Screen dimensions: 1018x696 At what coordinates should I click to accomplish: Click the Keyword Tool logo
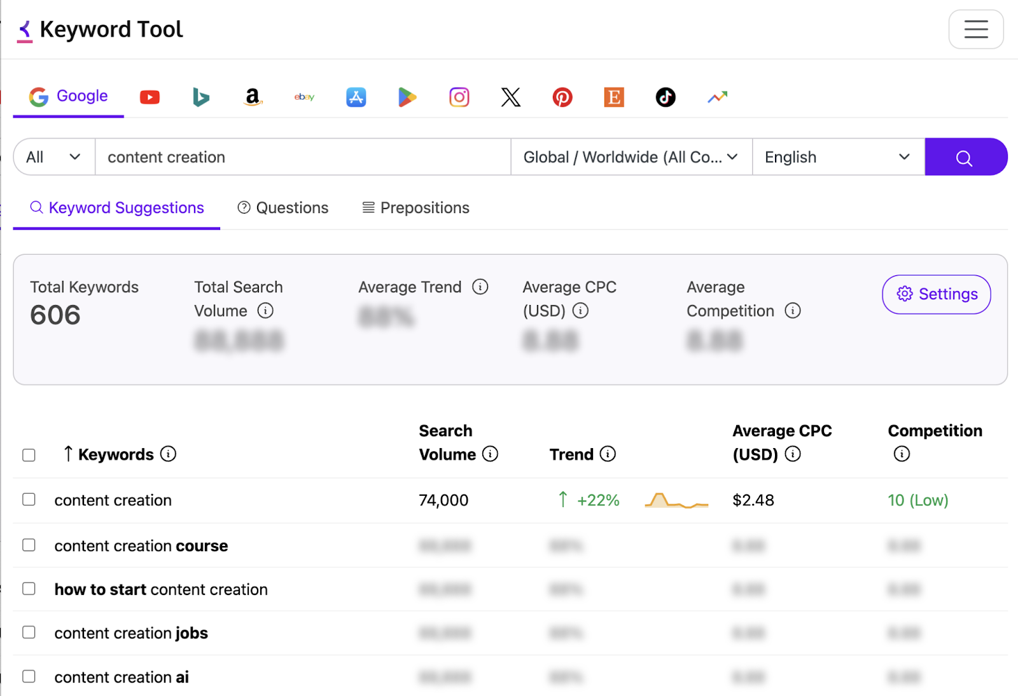click(100, 30)
